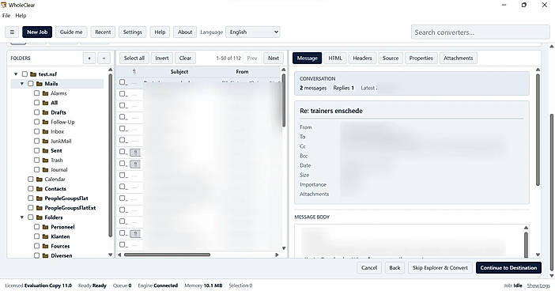Image resolution: width=555 pixels, height=291 pixels.
Task: Click the WholeClear app icon in title bar
Action: click(3, 5)
